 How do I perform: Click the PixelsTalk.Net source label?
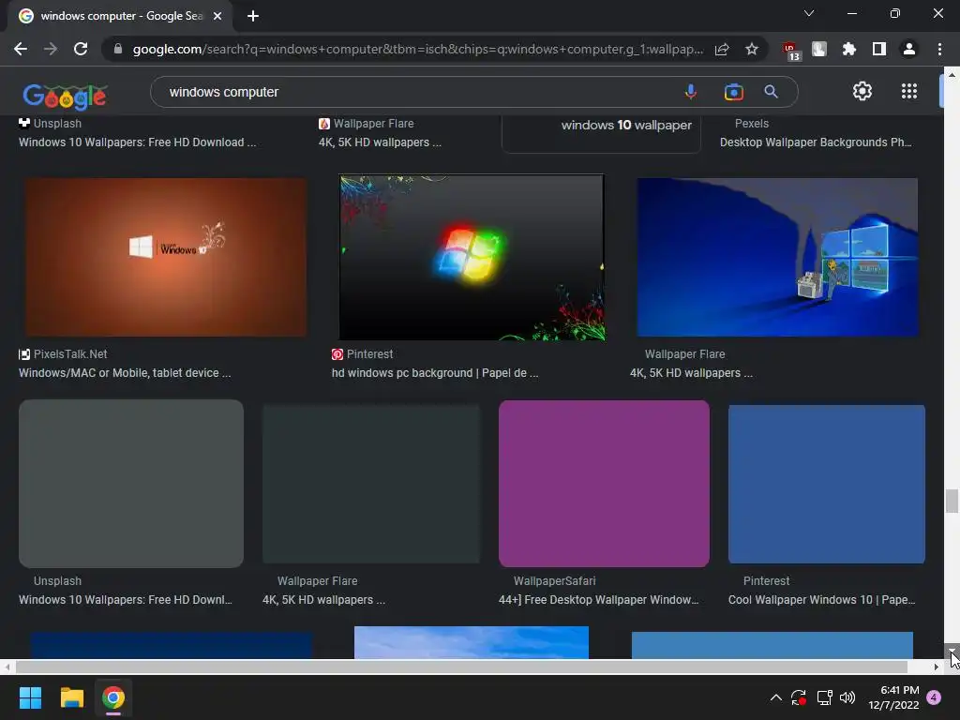(x=70, y=353)
